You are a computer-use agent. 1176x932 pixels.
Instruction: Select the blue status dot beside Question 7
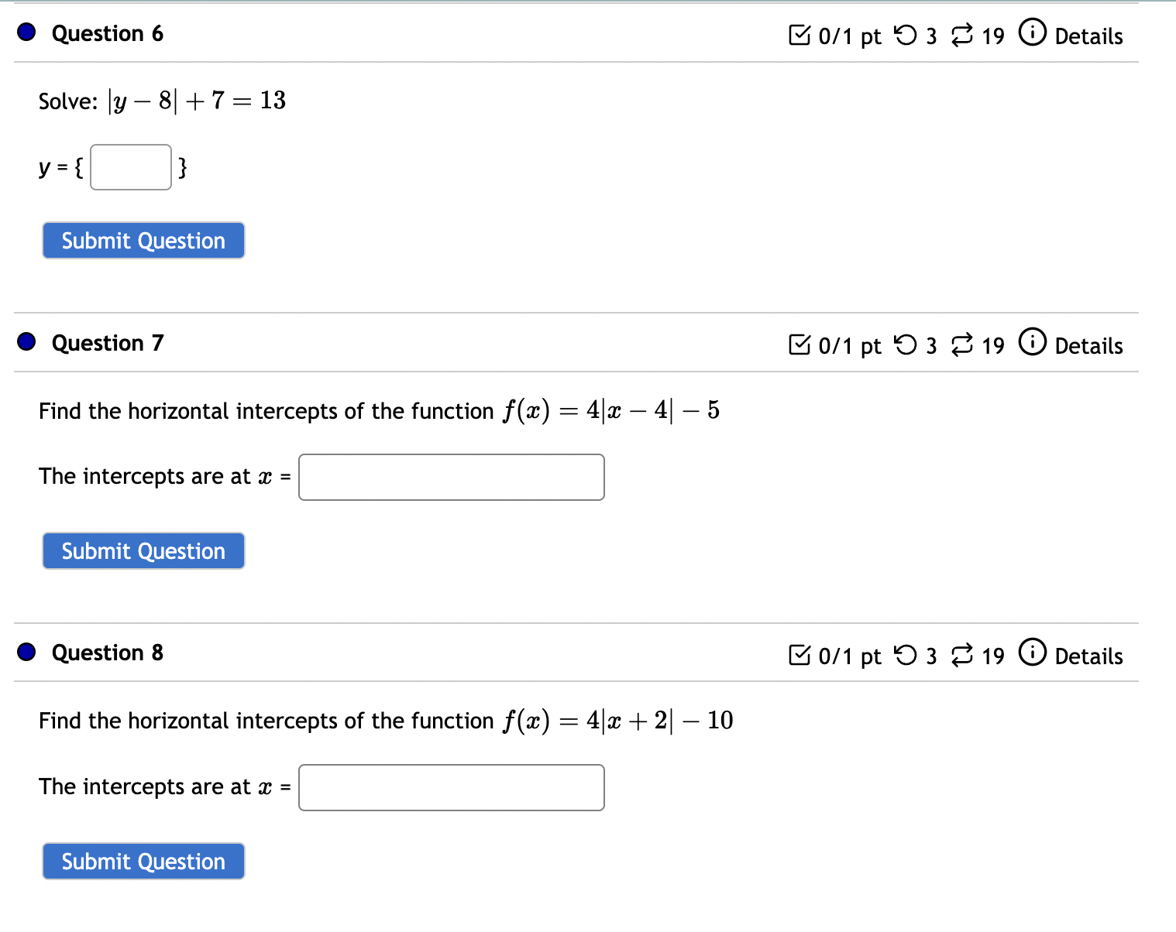[26, 341]
